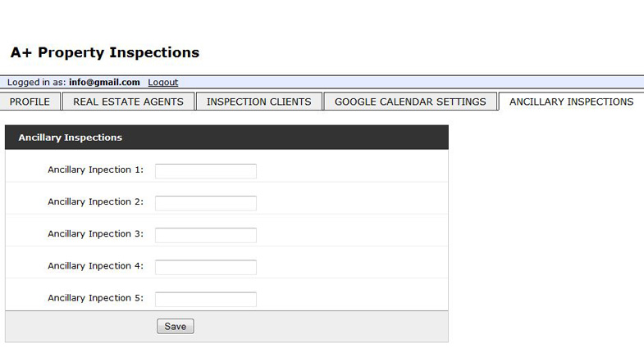This screenshot has width=644, height=348.
Task: Click the info@gmail.com logged-in email
Action: [104, 83]
